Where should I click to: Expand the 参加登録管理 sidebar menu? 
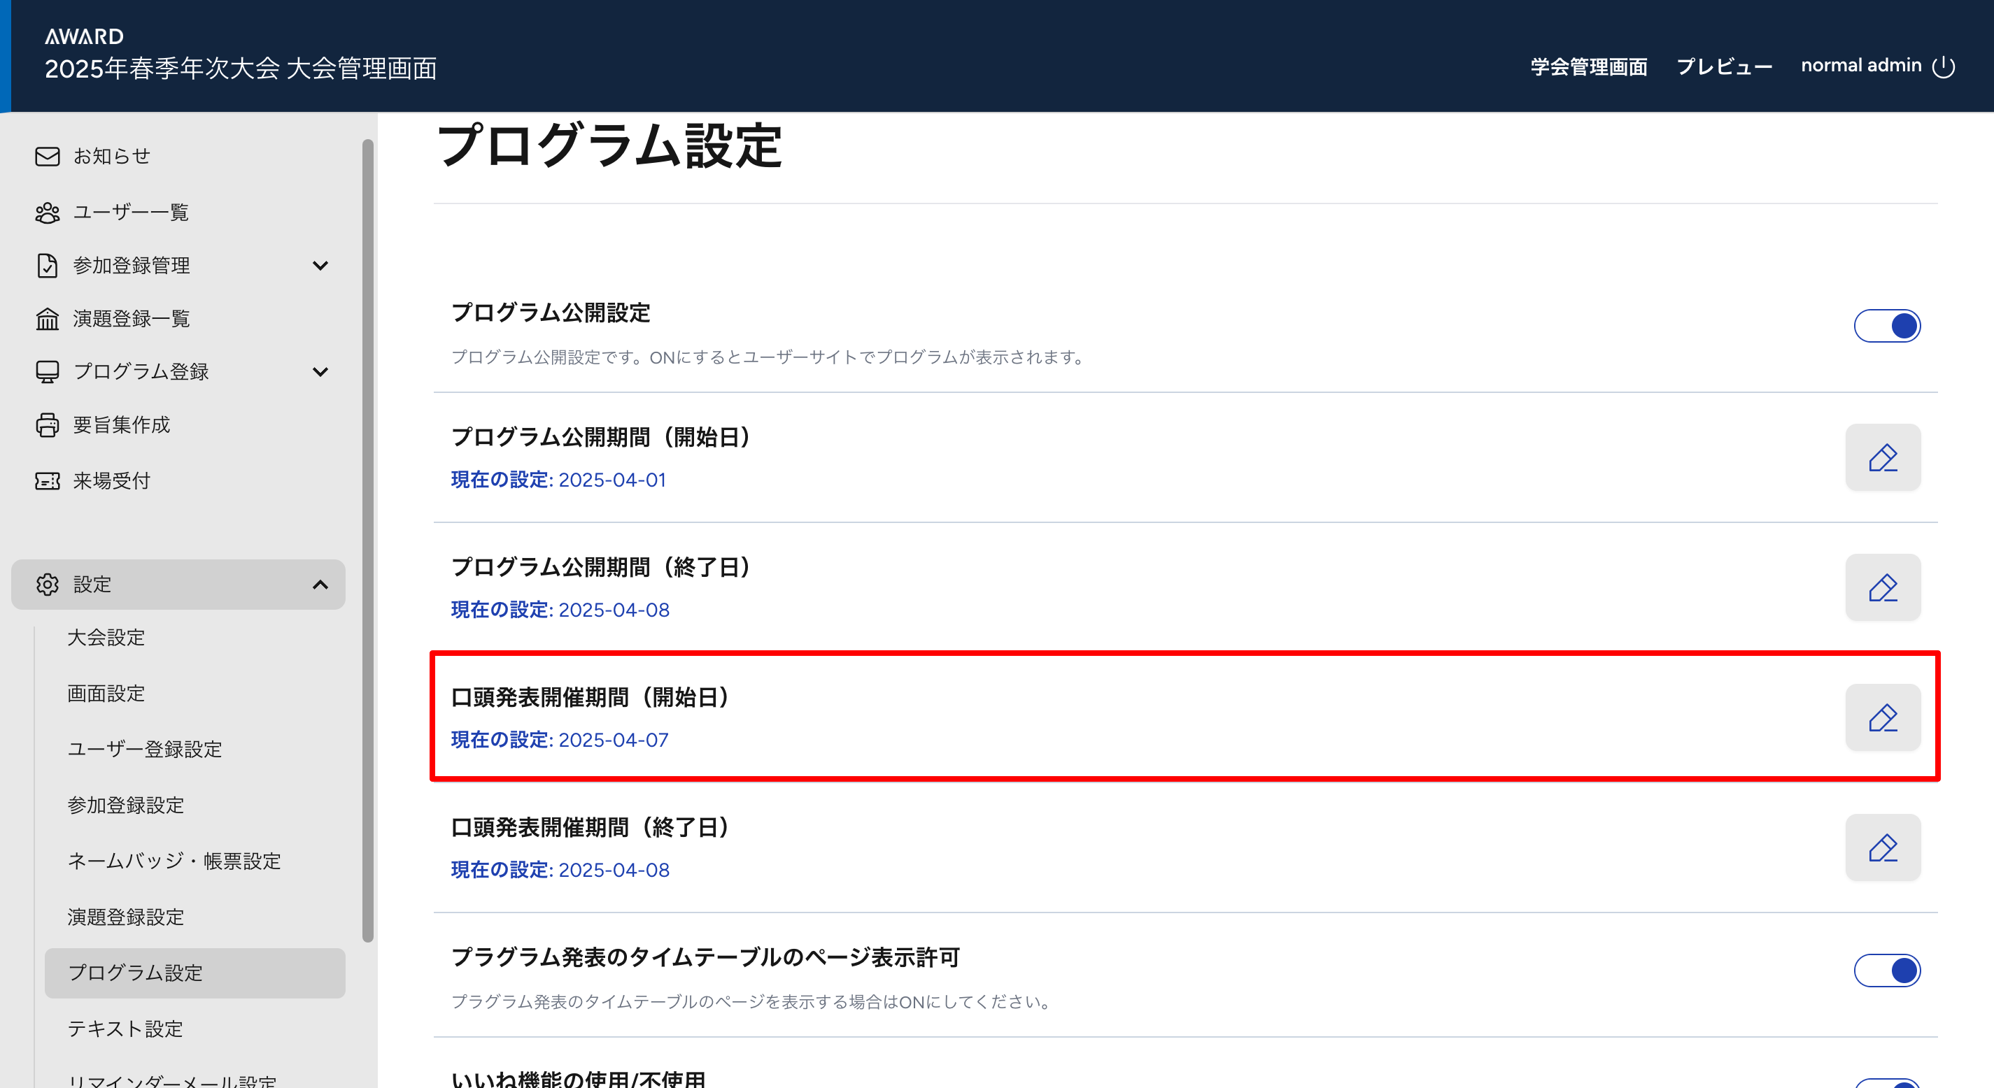pos(320,266)
